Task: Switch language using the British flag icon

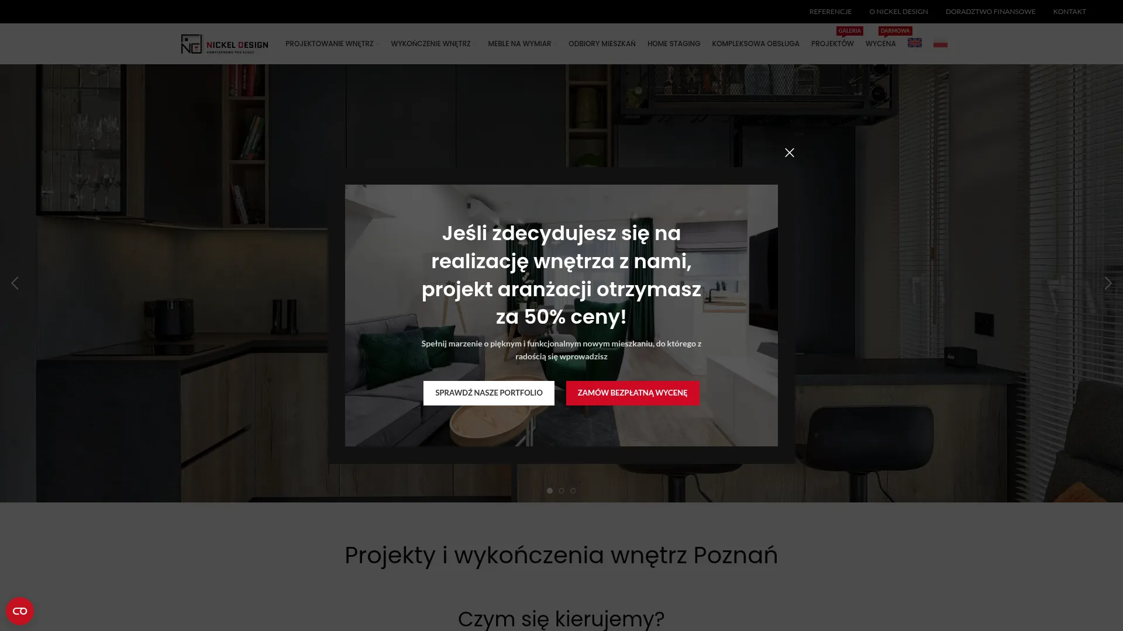Action: tap(914, 42)
